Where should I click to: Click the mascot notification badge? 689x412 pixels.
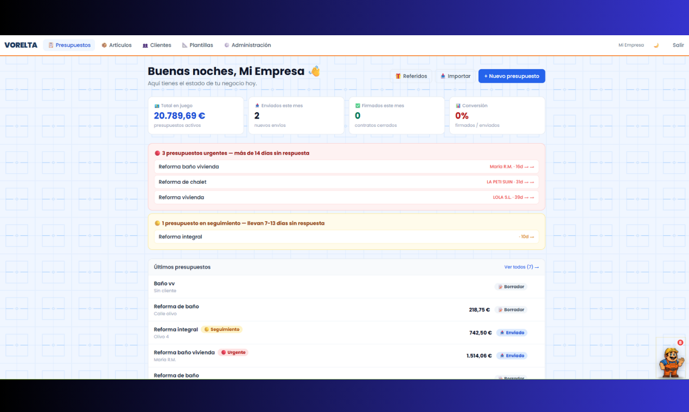[x=680, y=343]
